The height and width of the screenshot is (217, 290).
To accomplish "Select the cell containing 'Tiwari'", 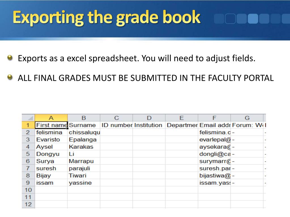I will (x=84, y=175).
